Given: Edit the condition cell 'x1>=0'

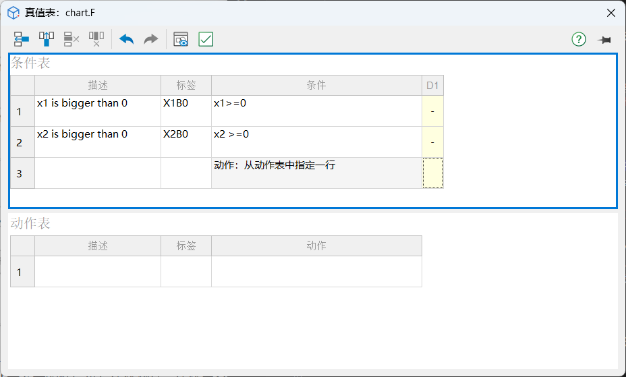Looking at the screenshot, I should click(316, 111).
